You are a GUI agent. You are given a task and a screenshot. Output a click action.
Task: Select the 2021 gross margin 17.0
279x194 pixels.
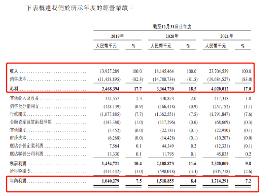[247, 89]
